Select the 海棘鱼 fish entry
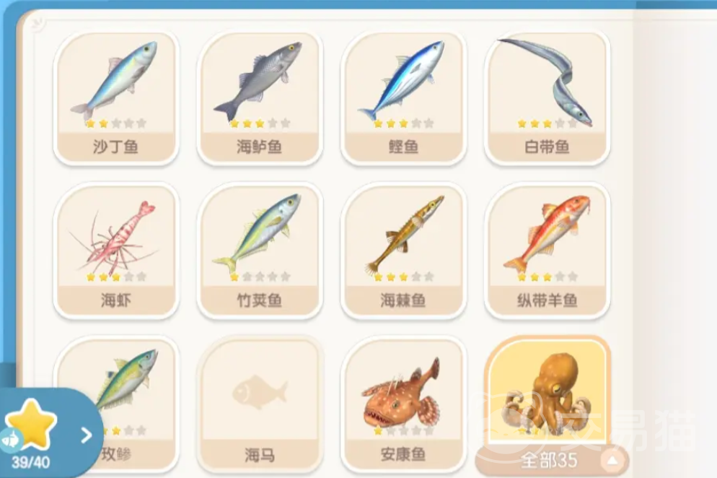Viewport: 717px width, 478px height. pos(403,251)
